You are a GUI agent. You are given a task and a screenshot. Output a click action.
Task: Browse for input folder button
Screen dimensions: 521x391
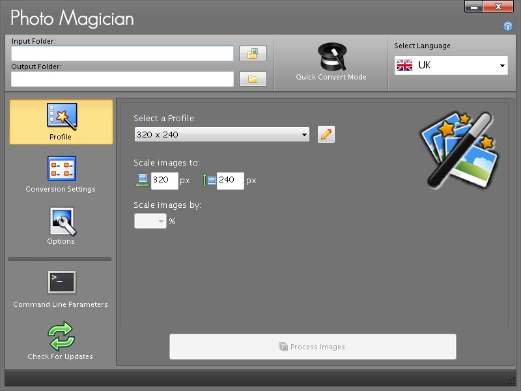[253, 53]
